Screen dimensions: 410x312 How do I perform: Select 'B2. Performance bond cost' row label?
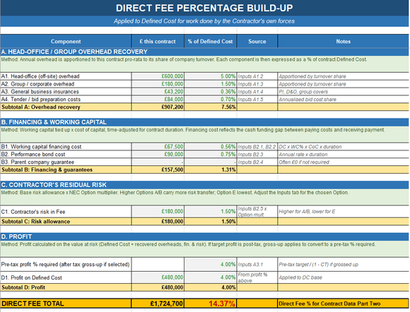click(66, 155)
